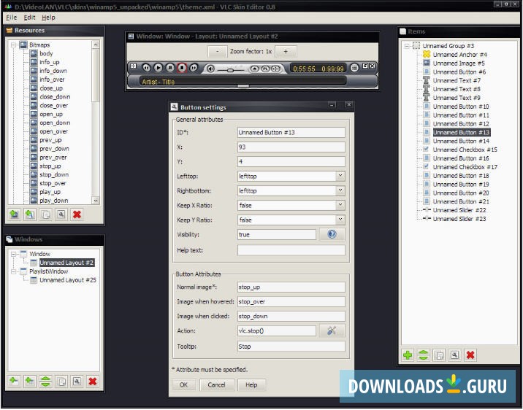Click the pause button in skin preview
Image resolution: width=523 pixels, height=410 pixels.
170,68
